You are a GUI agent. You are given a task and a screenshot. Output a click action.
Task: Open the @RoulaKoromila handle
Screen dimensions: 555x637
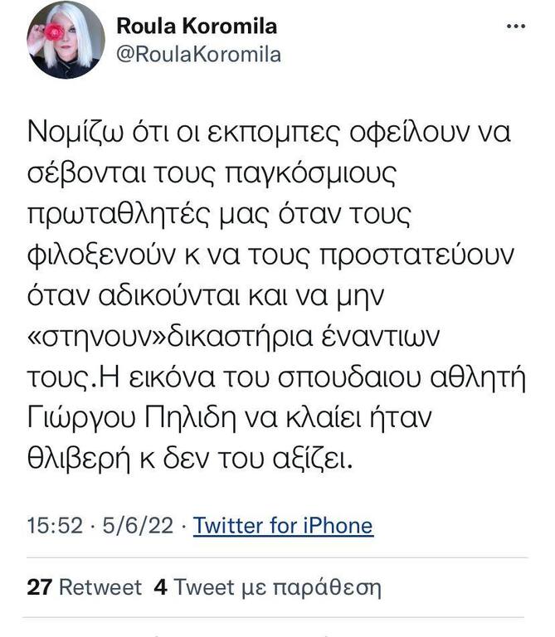198,55
